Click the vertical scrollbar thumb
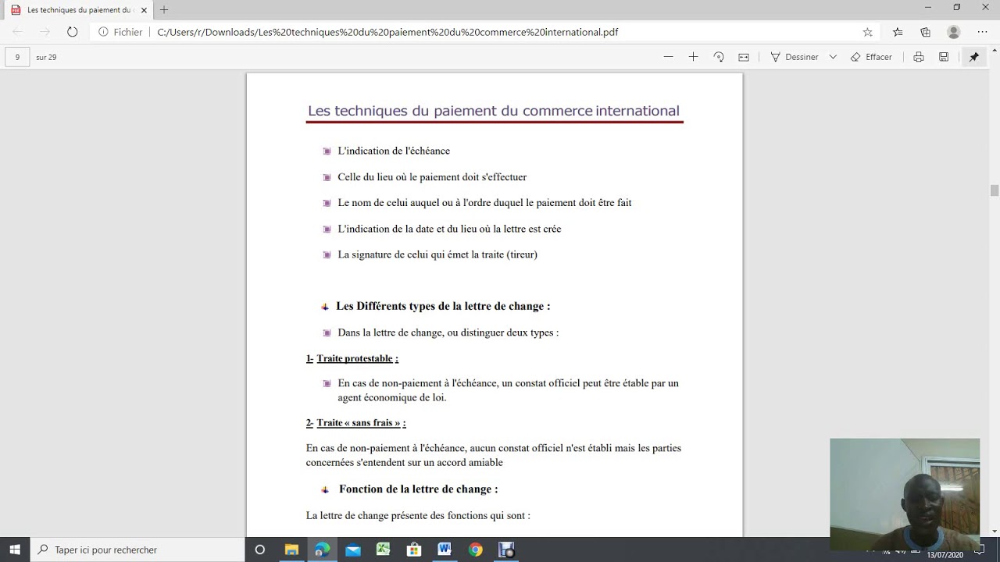 [x=994, y=190]
